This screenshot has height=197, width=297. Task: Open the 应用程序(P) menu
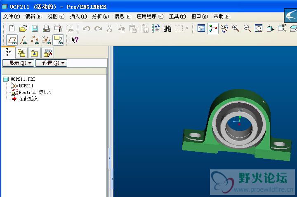pos(150,16)
